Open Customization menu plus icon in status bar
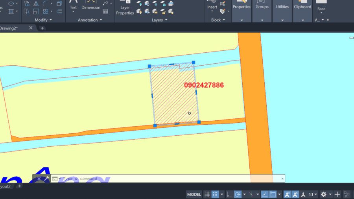 point(337,194)
